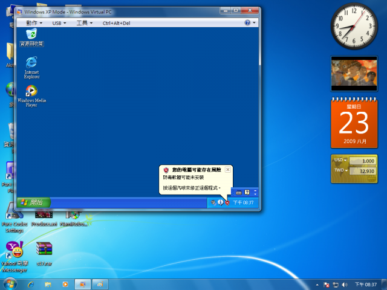Open Windows Media Player from the taskbar
387x290 pixels.
[x=65, y=285]
